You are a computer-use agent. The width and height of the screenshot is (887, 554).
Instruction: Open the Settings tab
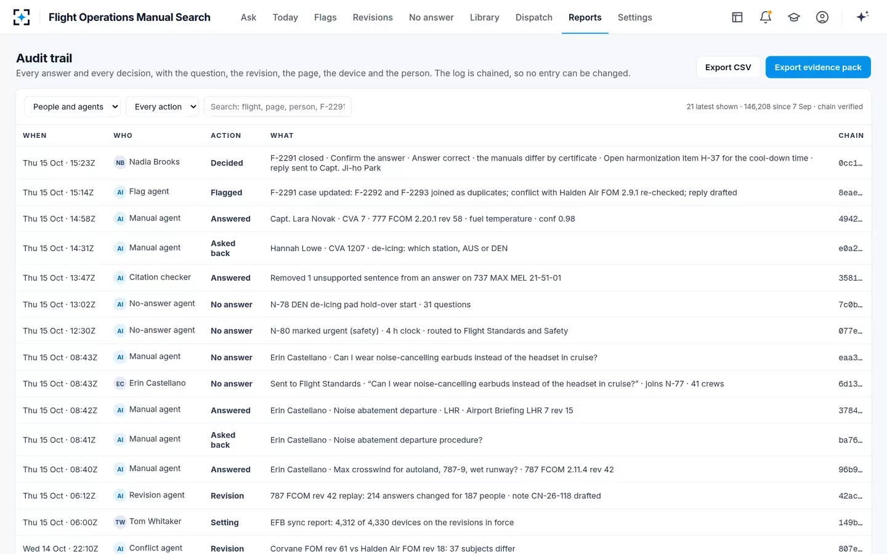pos(635,17)
